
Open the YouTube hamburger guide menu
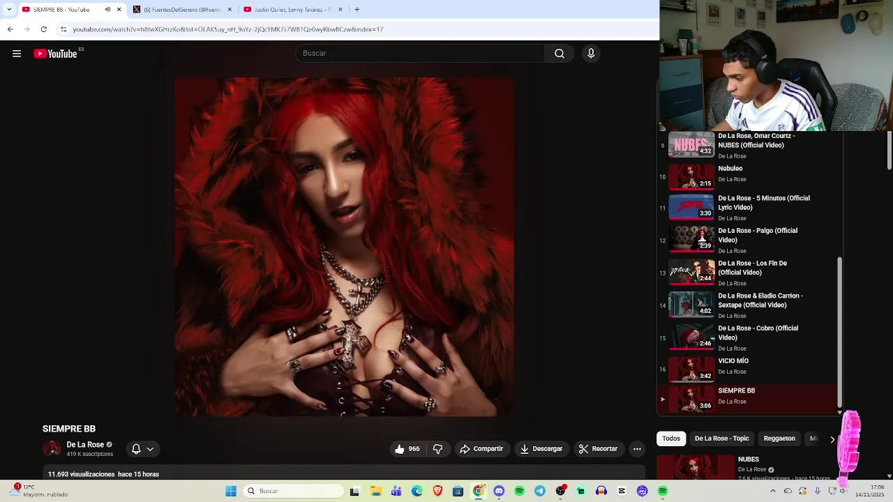(x=17, y=54)
